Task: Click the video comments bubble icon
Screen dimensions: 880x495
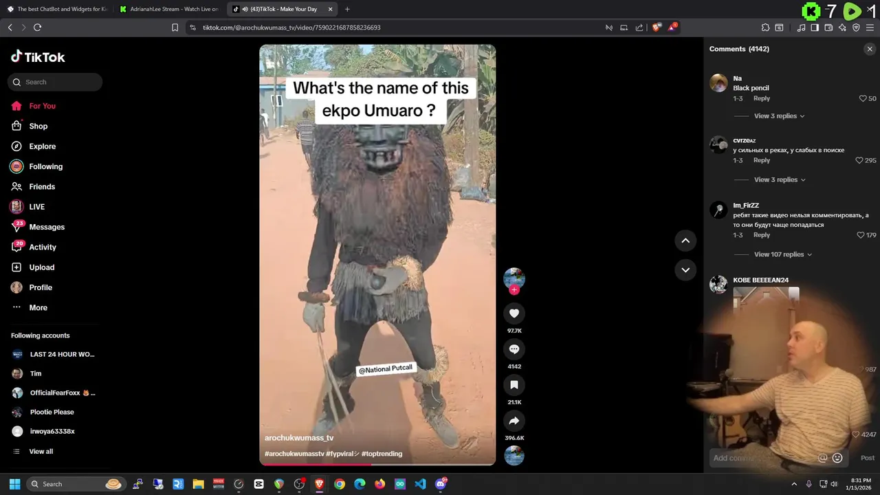Action: pos(514,349)
